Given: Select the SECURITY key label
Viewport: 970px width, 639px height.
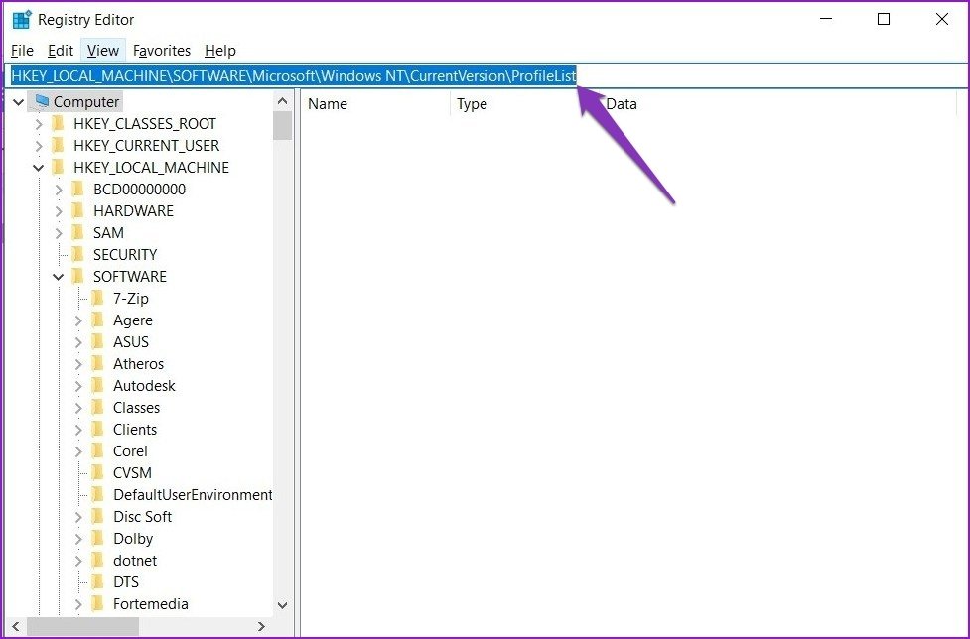Looking at the screenshot, I should pyautogui.click(x=125, y=255).
